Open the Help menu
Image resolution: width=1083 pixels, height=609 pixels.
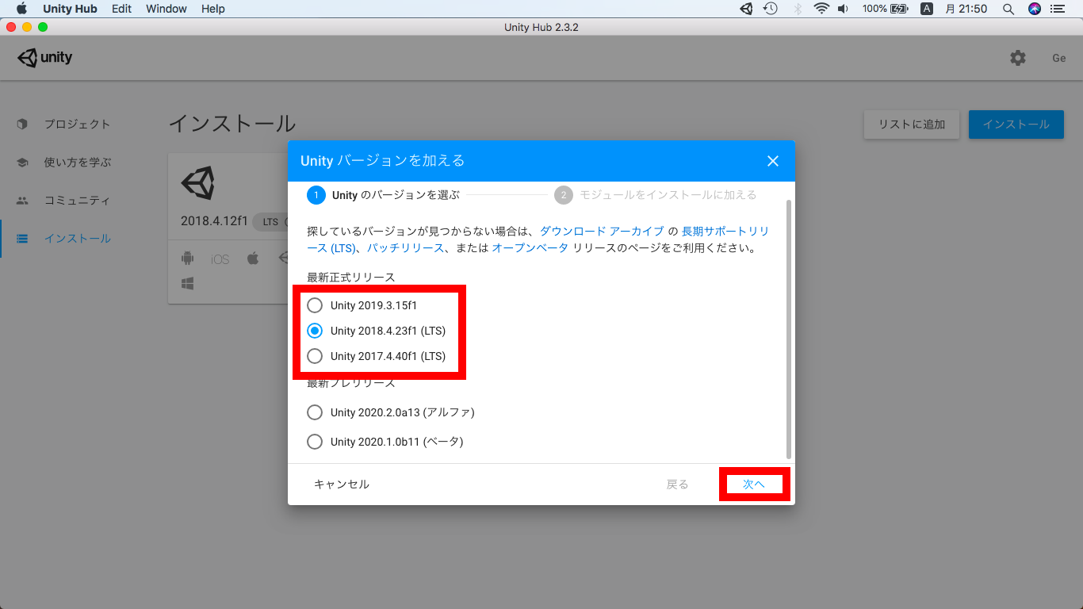point(213,9)
